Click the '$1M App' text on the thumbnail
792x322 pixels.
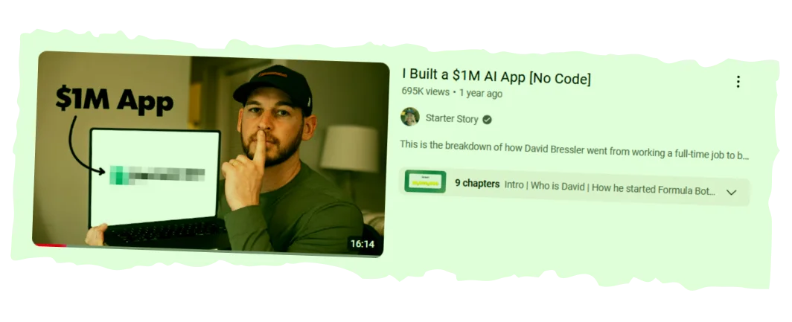[x=115, y=98]
